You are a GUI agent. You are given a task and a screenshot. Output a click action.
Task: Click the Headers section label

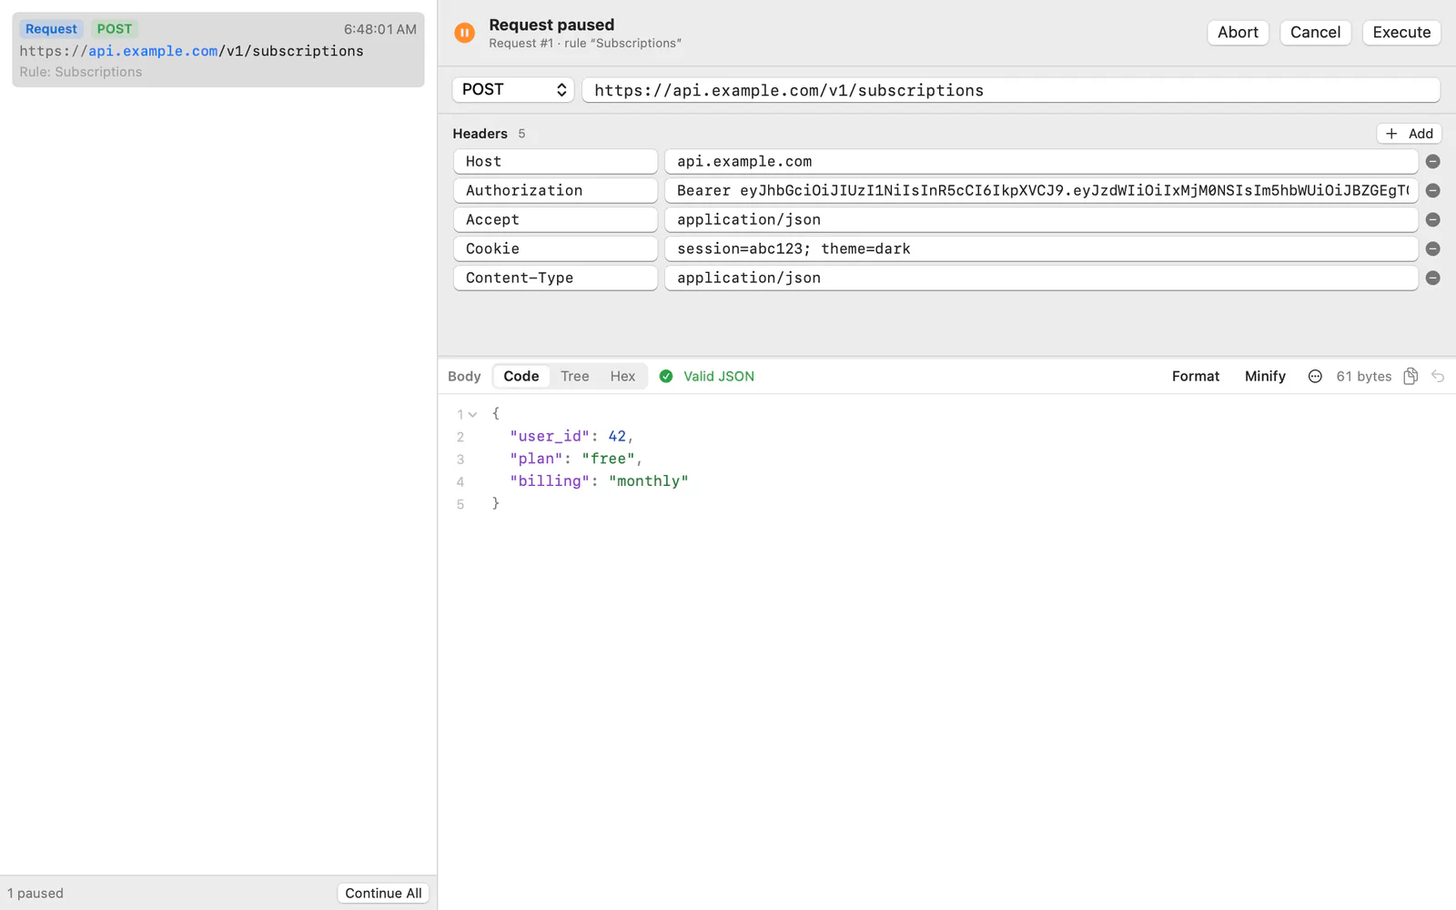(x=480, y=134)
